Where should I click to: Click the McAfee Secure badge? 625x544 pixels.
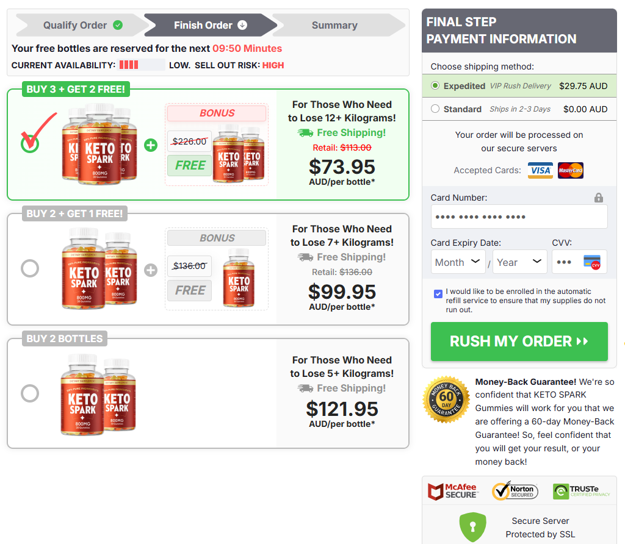click(x=453, y=491)
